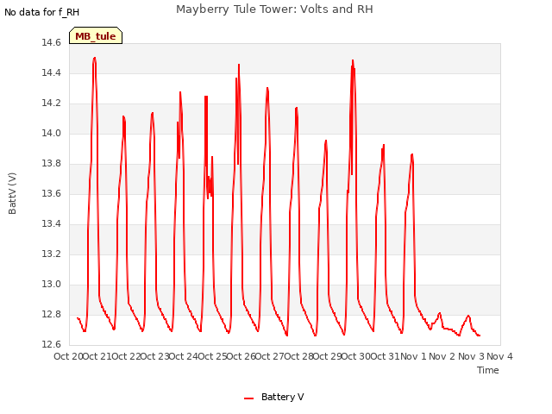Click the BattV (V) y-axis label
552x414 pixels.
pyautogui.click(x=12, y=193)
